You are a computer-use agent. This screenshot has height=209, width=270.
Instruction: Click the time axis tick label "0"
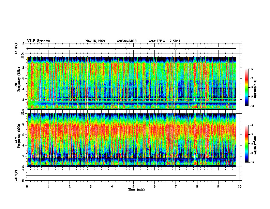(x=27, y=186)
